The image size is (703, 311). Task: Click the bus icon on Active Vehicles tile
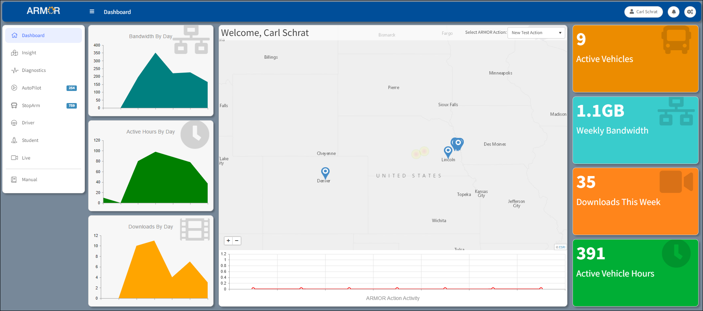pyautogui.click(x=676, y=40)
